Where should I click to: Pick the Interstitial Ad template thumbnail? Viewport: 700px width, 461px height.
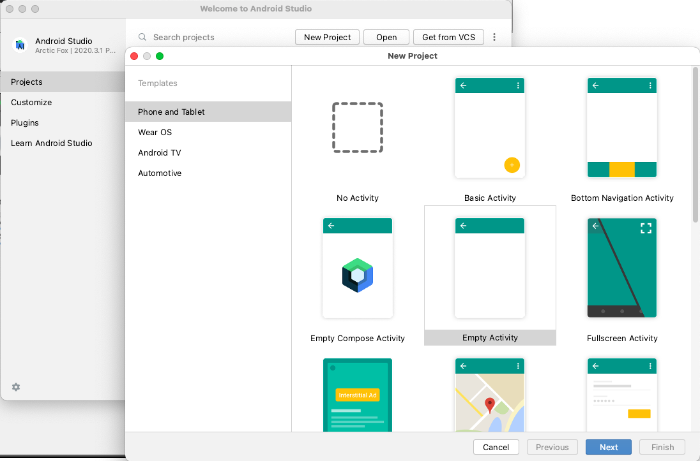coord(358,395)
